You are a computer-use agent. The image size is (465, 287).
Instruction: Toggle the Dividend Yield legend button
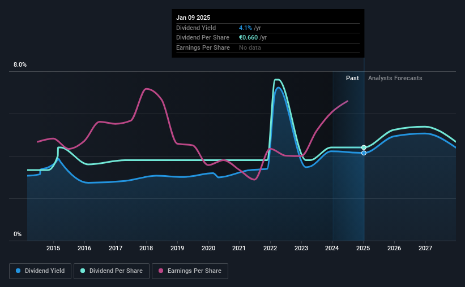tap(40, 271)
